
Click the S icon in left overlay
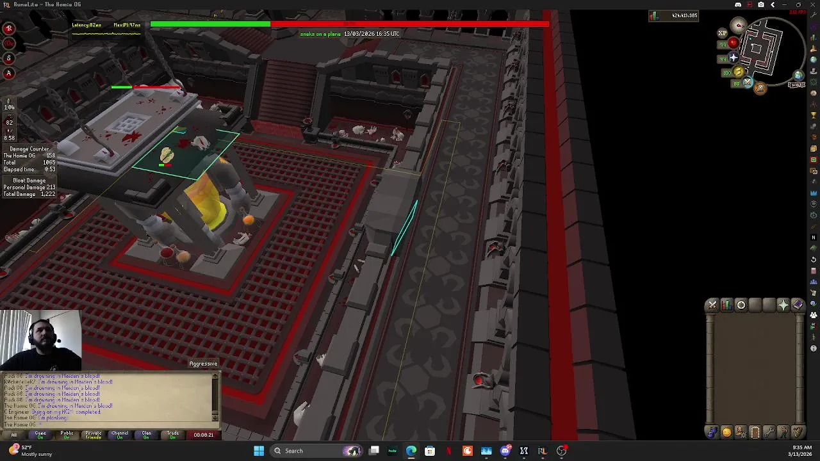tap(9, 58)
